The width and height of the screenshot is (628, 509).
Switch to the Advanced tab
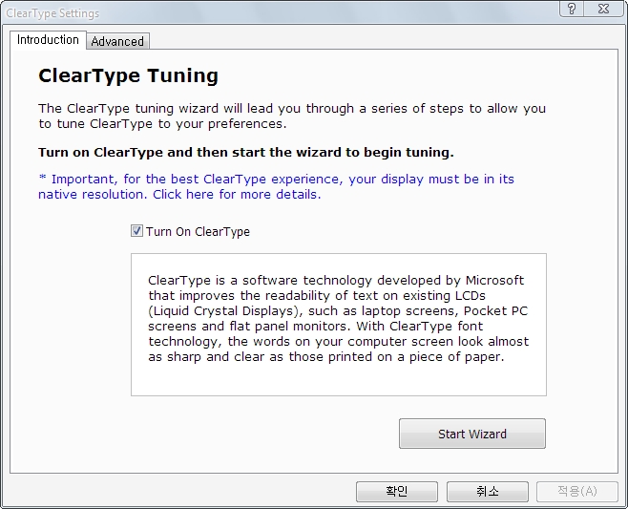pyautogui.click(x=117, y=41)
